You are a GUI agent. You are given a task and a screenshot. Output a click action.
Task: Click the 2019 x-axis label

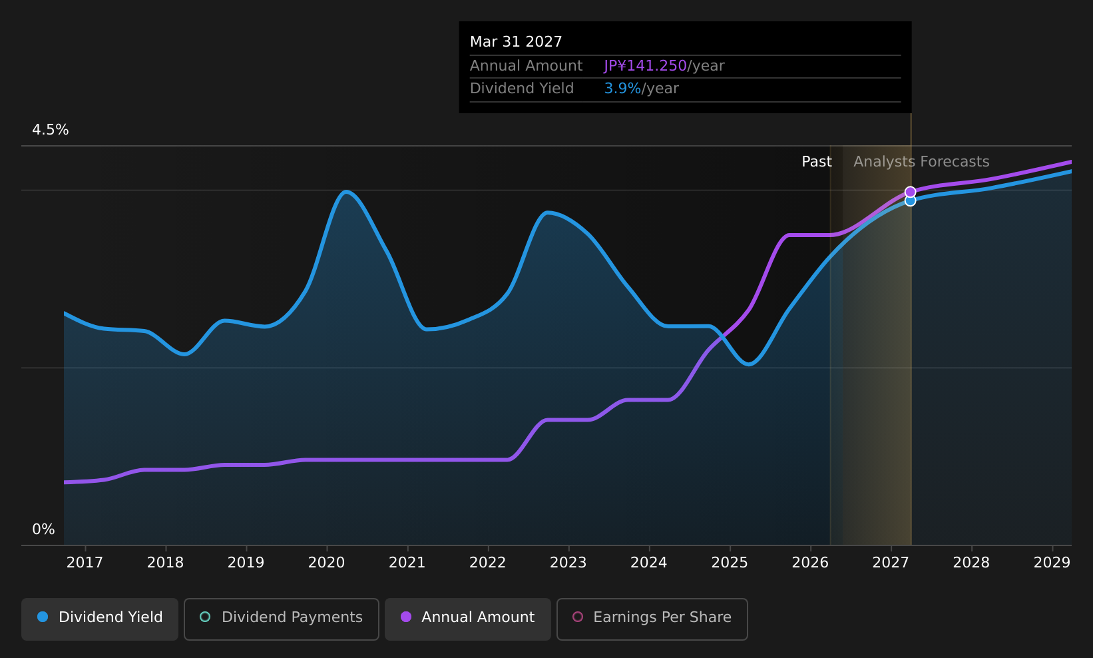[246, 563]
